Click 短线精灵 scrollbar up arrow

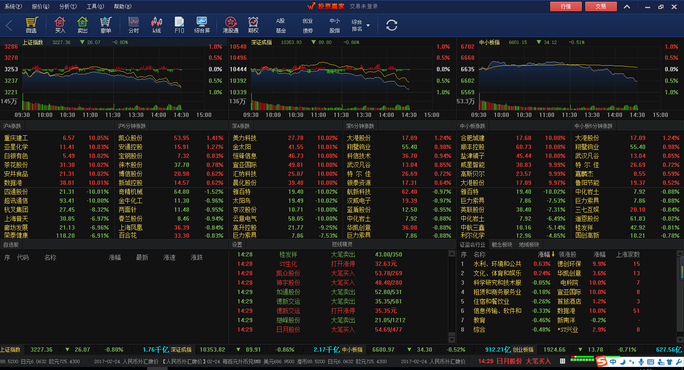(x=452, y=253)
